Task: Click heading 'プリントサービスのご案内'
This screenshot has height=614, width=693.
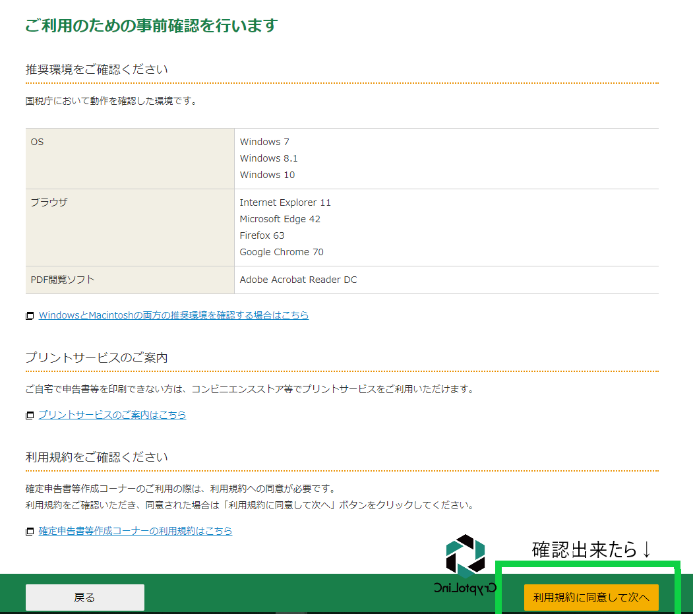Action: (97, 357)
